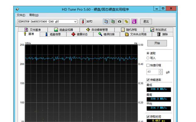Click the camera save screenshot icon
Image resolution: width=196 pixels, height=122 pixels.
point(120,22)
